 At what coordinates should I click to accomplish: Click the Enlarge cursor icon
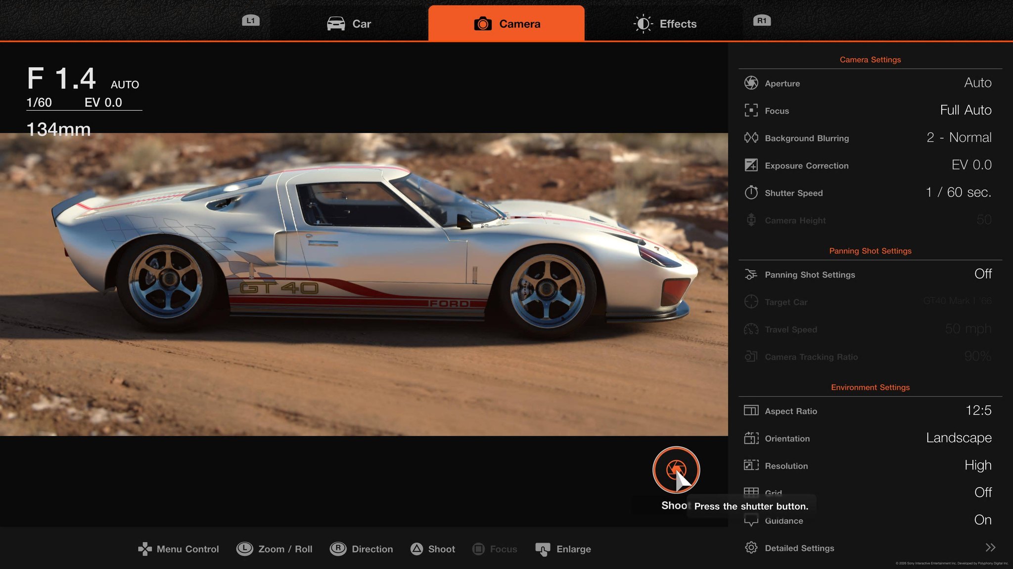pyautogui.click(x=543, y=549)
